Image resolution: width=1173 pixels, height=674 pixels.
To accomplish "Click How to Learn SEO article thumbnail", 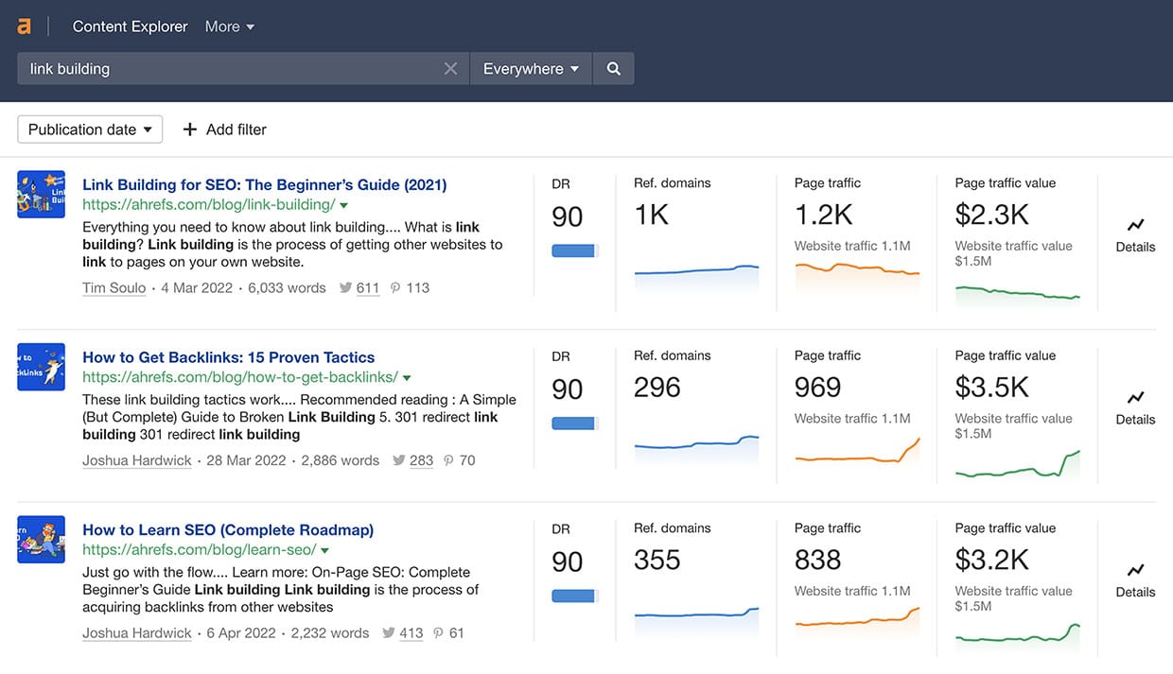I will pyautogui.click(x=41, y=539).
